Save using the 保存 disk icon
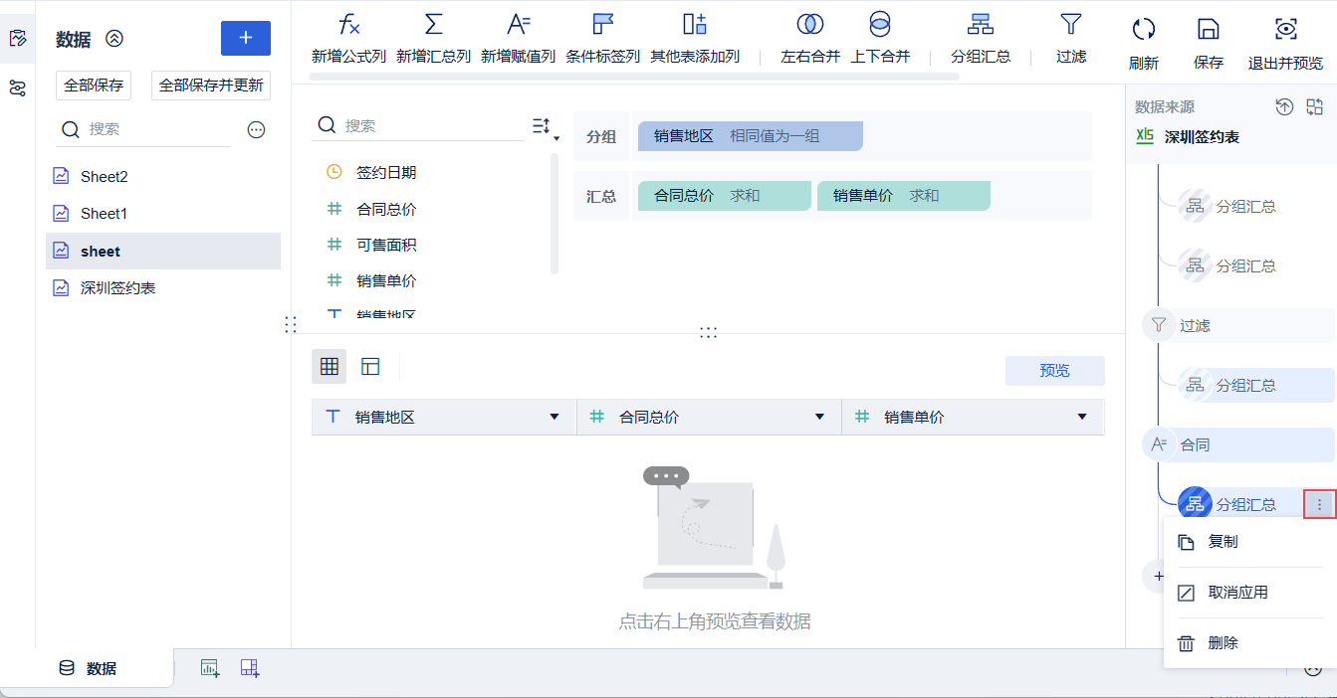The image size is (1337, 698). coord(1208,29)
